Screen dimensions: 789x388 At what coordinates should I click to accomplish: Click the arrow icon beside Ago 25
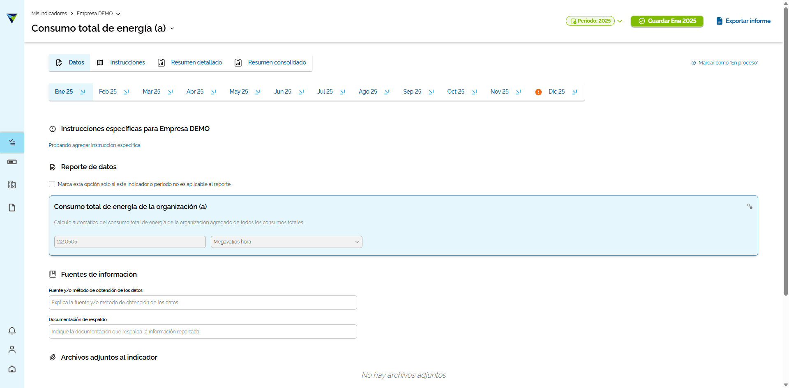(387, 92)
